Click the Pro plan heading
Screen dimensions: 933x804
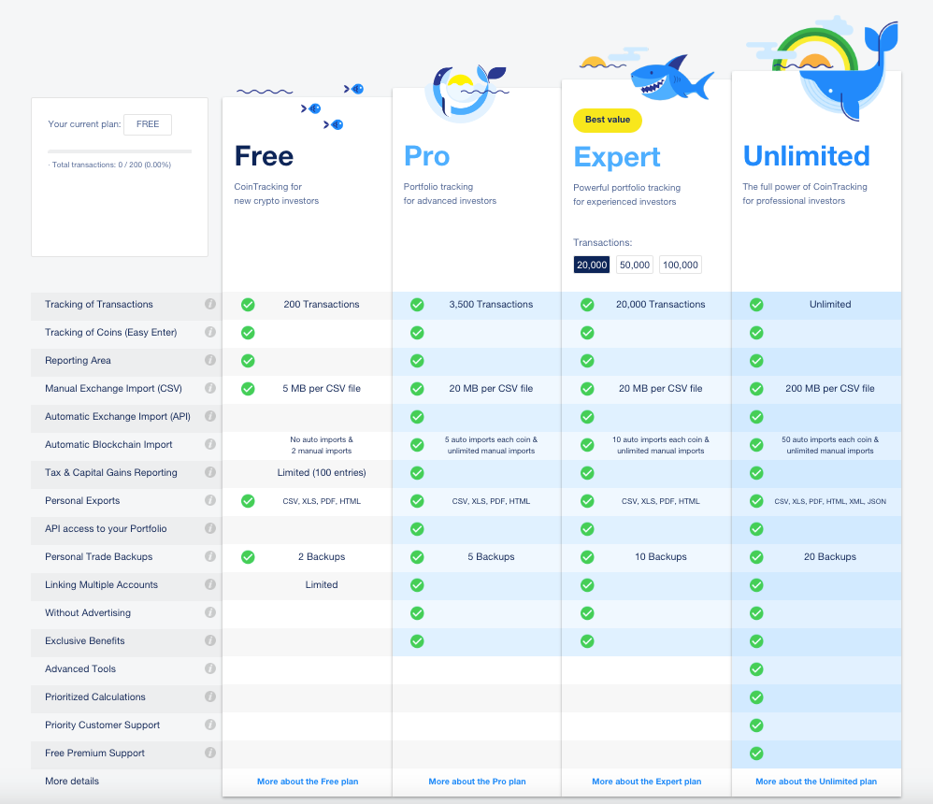click(426, 156)
